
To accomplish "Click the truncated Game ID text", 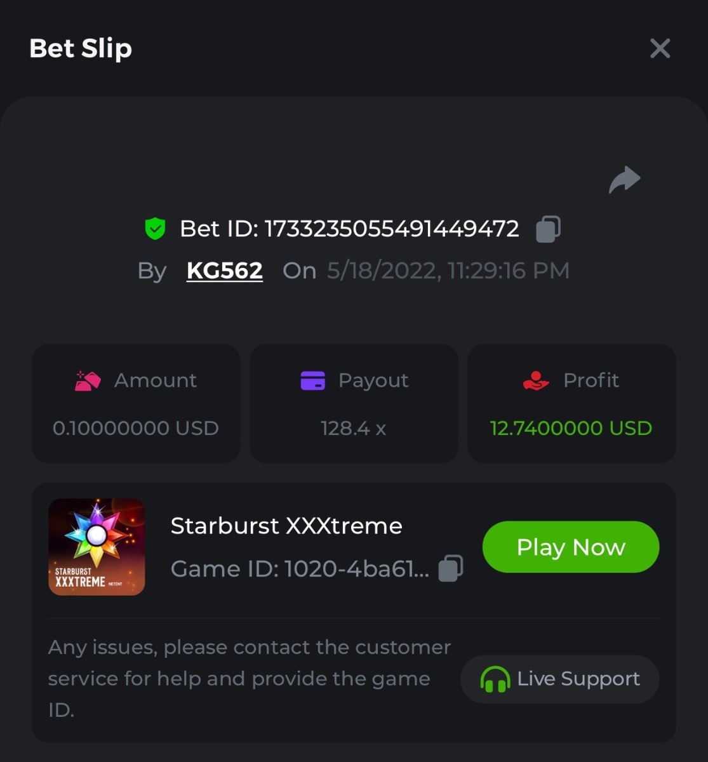I will (x=300, y=568).
